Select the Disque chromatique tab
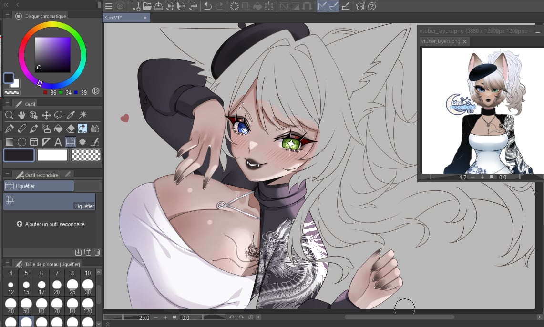This screenshot has height=327, width=544. tap(41, 16)
